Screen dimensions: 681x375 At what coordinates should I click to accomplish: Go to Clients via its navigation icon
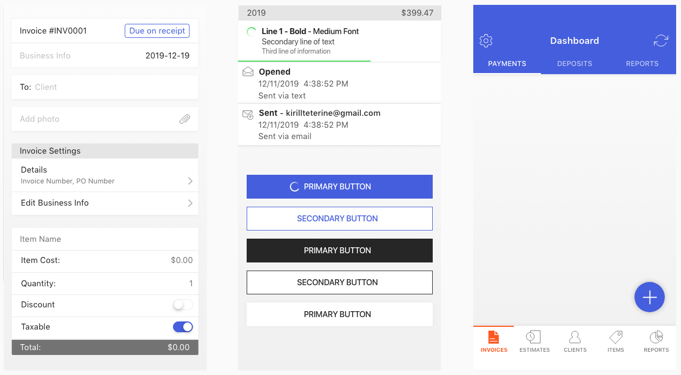574,341
